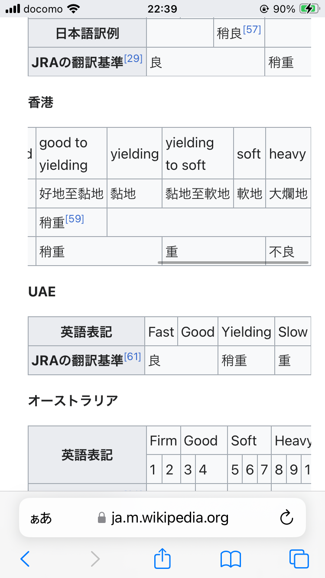
Task: Tap the horizontal scrollbar in Hong Kong table
Action: click(x=233, y=263)
